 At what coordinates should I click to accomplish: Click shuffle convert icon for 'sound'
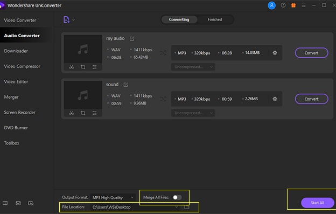(163, 99)
